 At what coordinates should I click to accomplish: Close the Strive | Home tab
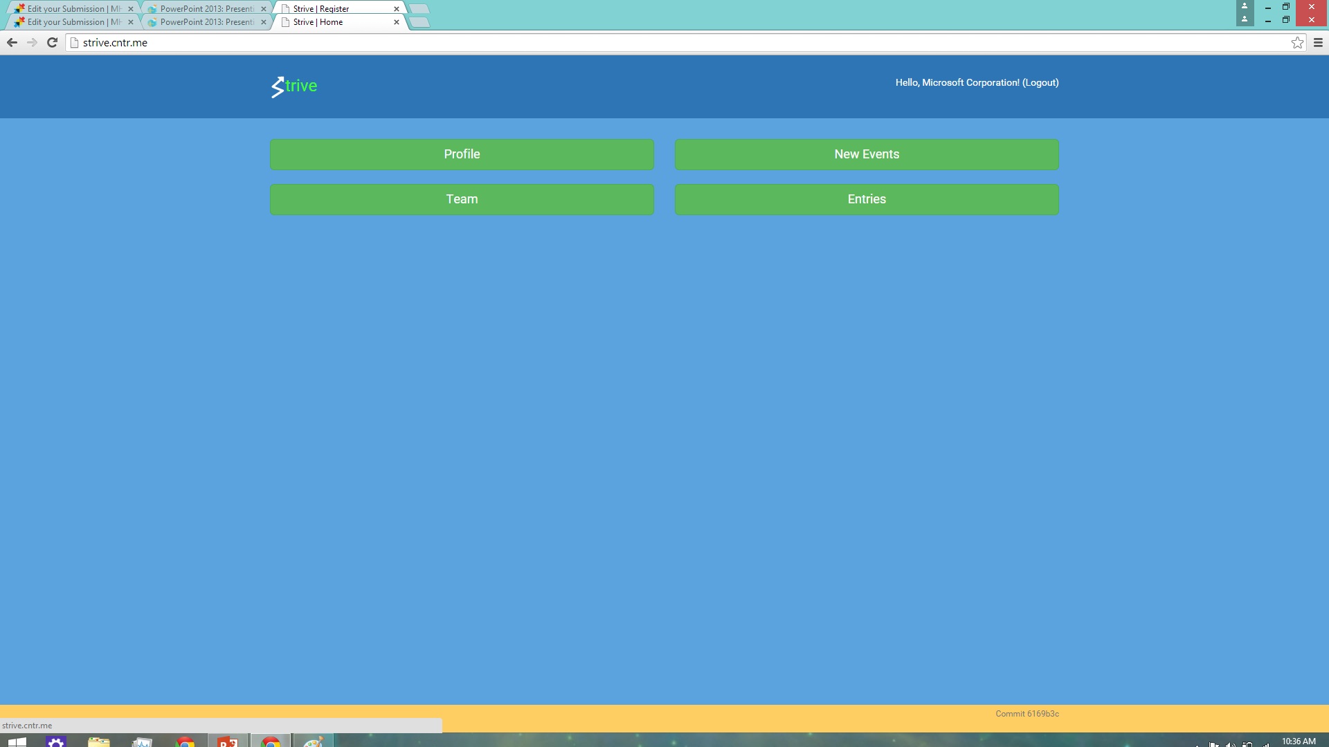tap(397, 22)
